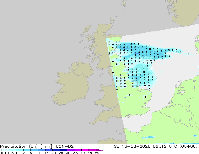
Task: Click the violet swatch between 35 and 40
Action: (x=78, y=150)
